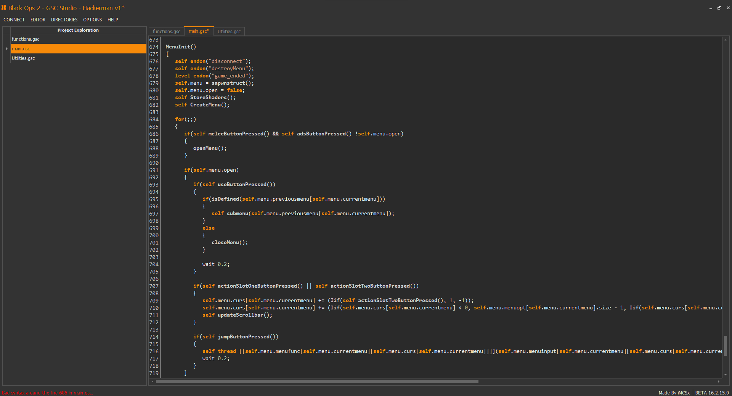
Task: Click the Made By iMCSx credit label
Action: [x=674, y=393]
